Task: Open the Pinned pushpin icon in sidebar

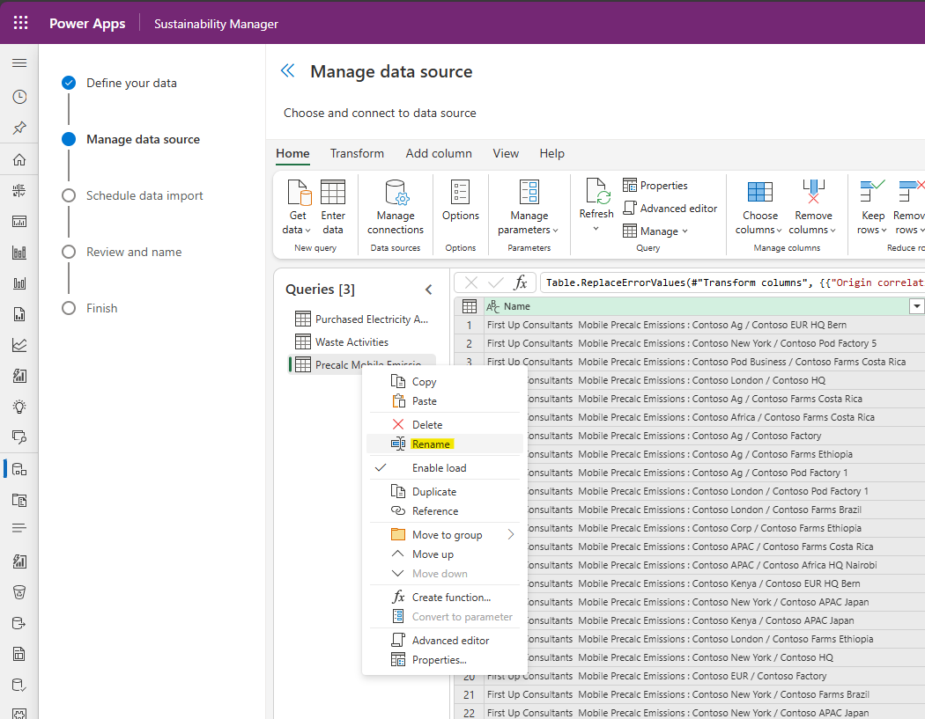Action: coord(19,128)
